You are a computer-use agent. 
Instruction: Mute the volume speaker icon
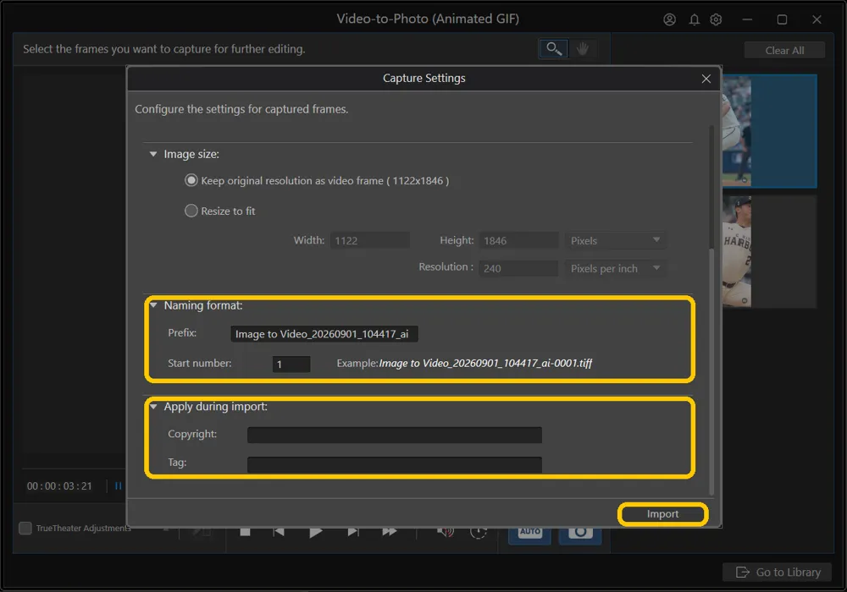click(446, 532)
